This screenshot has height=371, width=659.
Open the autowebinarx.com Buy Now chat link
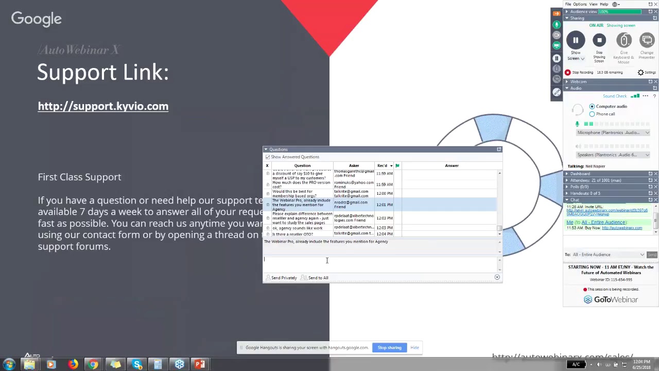622,228
